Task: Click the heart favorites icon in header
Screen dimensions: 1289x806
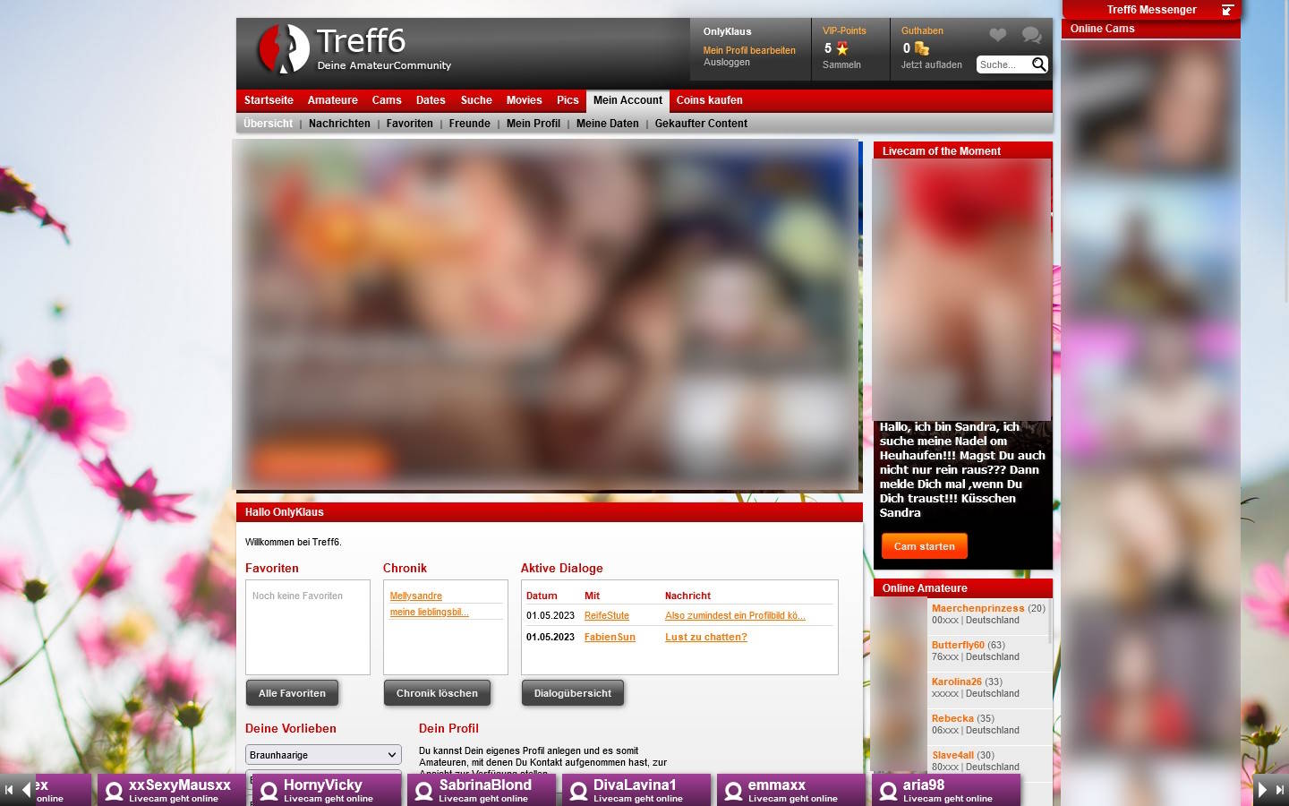Action: (997, 36)
